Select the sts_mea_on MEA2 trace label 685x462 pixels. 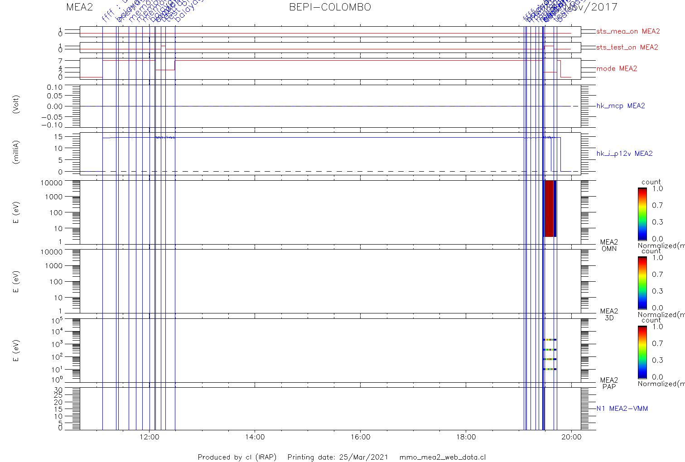coord(628,31)
